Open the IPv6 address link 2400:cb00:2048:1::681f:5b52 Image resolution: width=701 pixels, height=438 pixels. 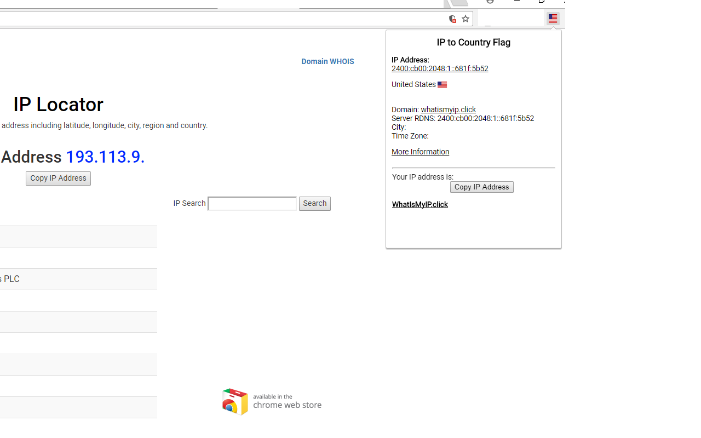tap(440, 68)
